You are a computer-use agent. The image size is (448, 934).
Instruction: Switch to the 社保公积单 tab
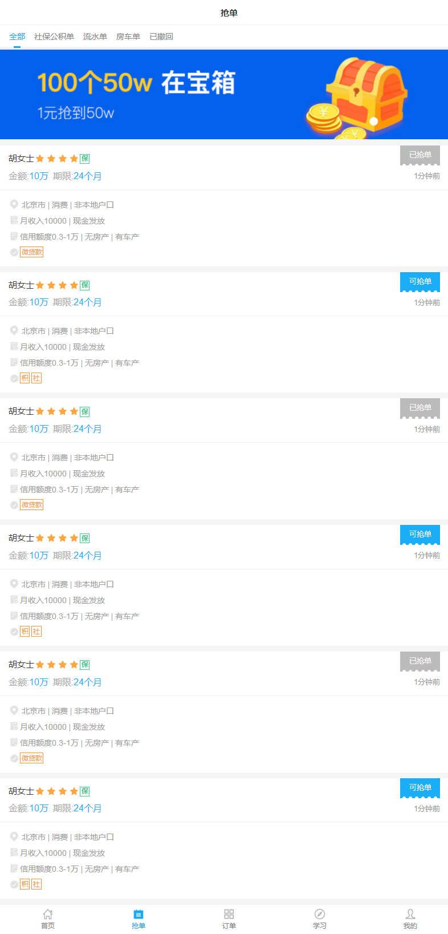click(54, 37)
